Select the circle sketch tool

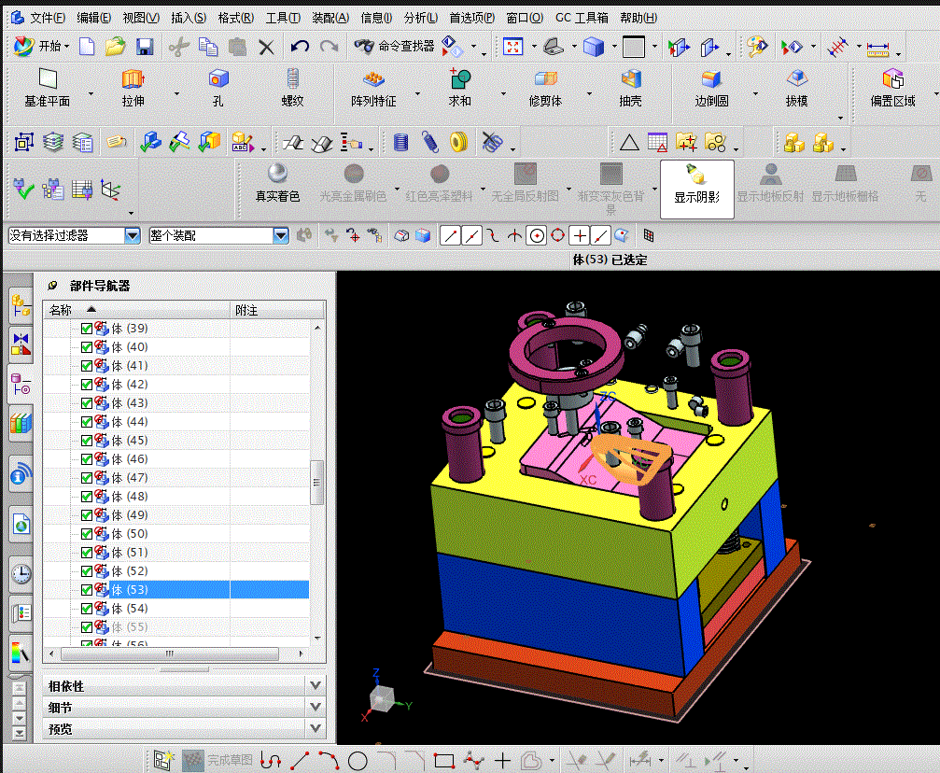tap(358, 761)
